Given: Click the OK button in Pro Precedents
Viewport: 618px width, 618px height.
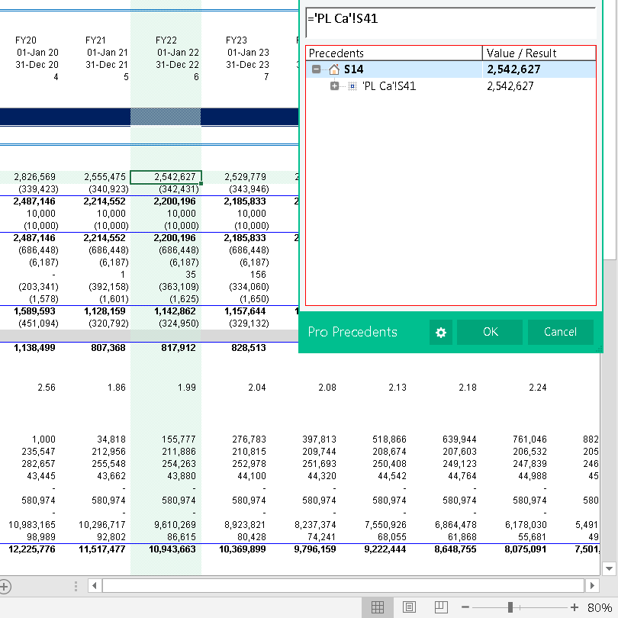Looking at the screenshot, I should [490, 332].
